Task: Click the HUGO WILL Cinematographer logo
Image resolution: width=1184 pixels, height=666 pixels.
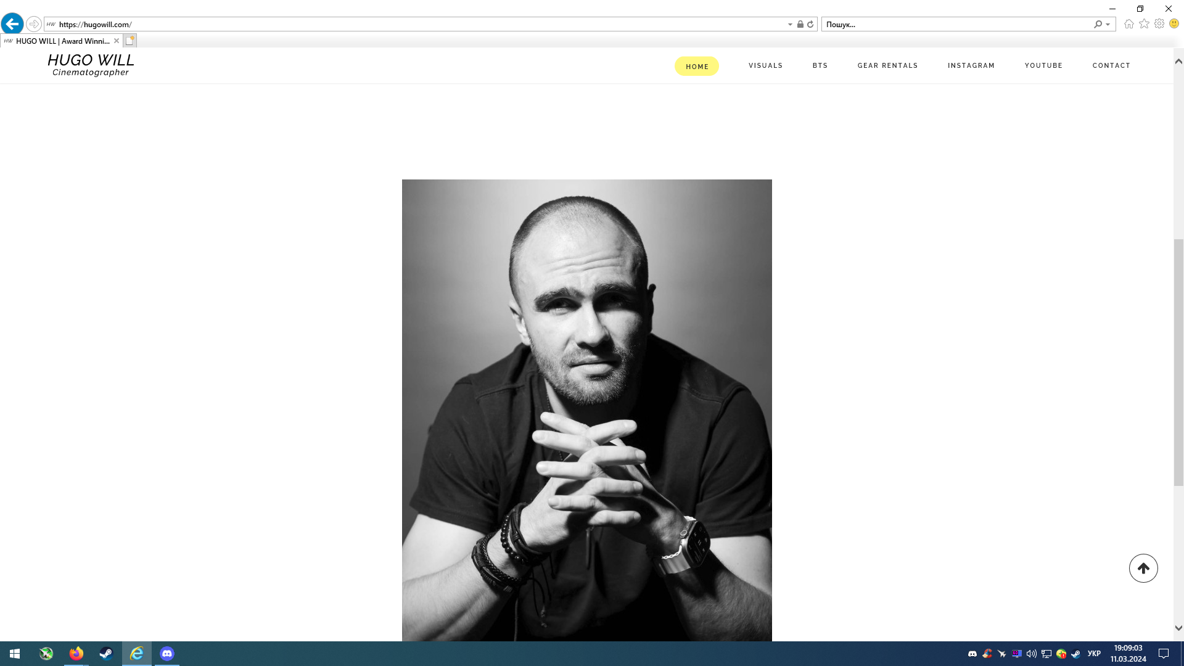Action: (x=91, y=65)
